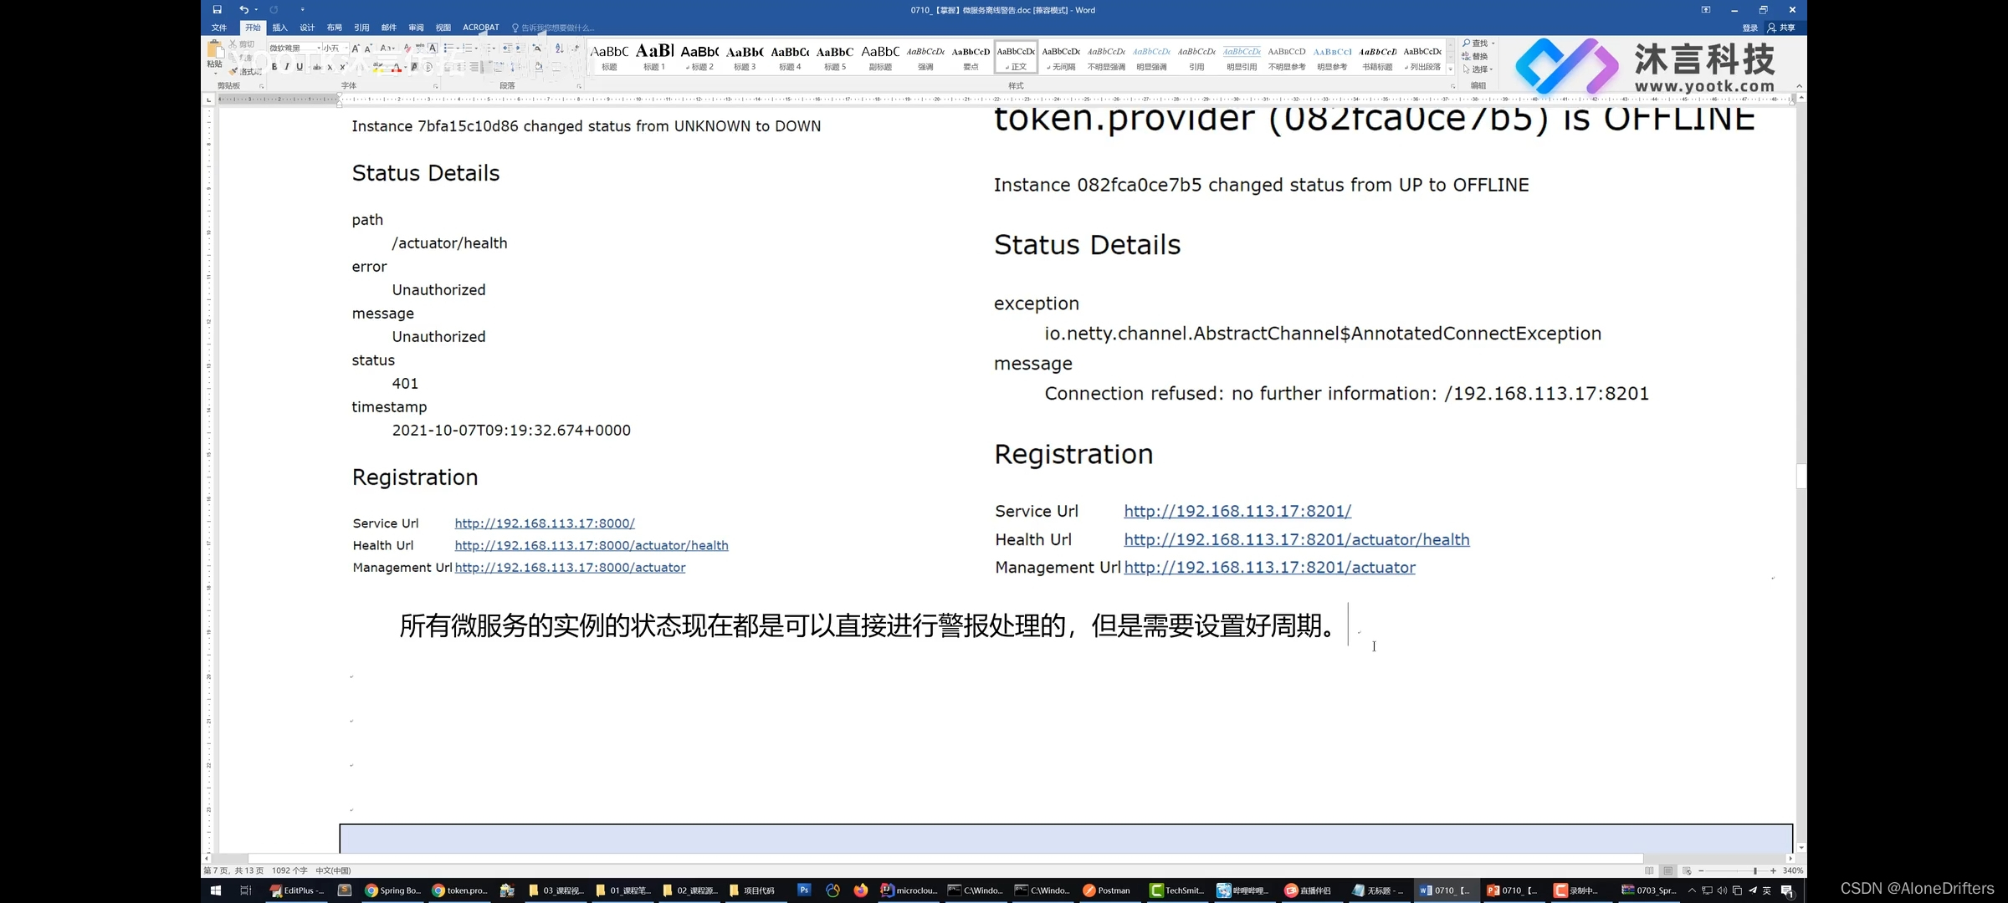The image size is (2008, 903).
Task: Click the Increase font size icon
Action: pyautogui.click(x=356, y=48)
